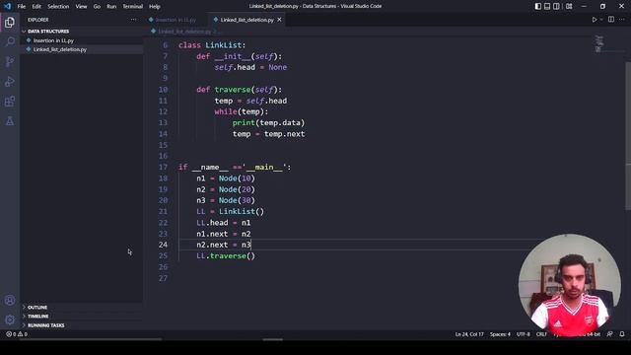
Task: Open the run button dropdown arrow
Action: (601, 20)
